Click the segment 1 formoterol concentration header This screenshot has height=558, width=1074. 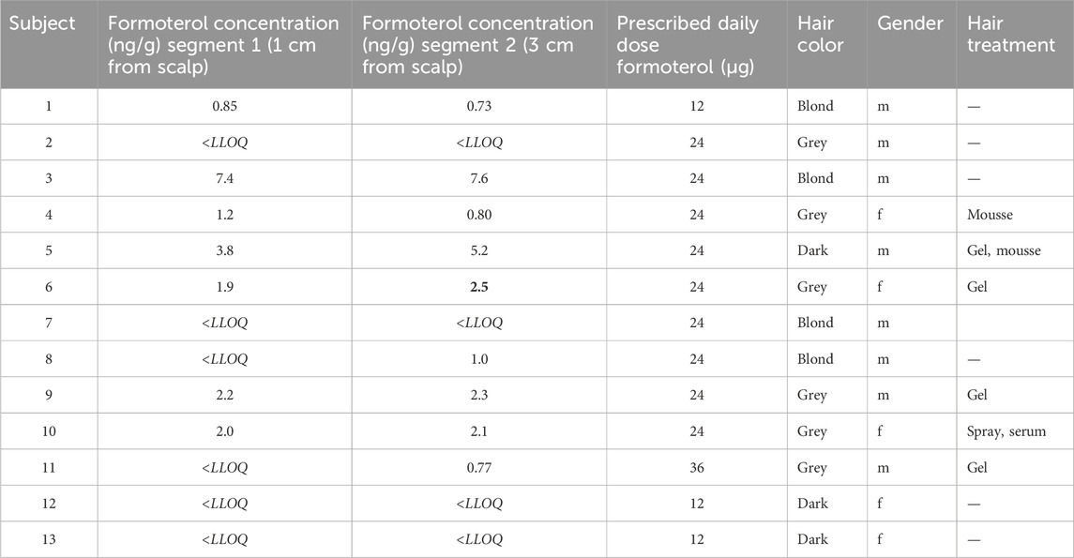223,44
